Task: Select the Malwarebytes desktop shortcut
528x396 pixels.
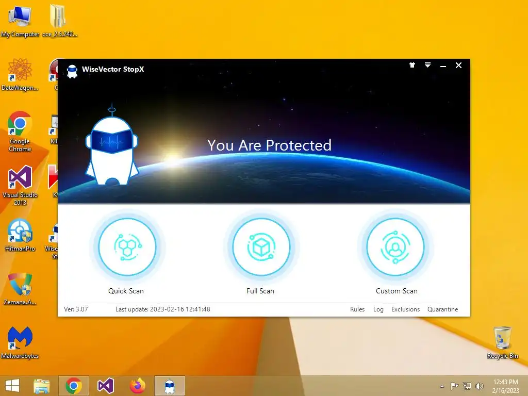Action: coord(20,343)
